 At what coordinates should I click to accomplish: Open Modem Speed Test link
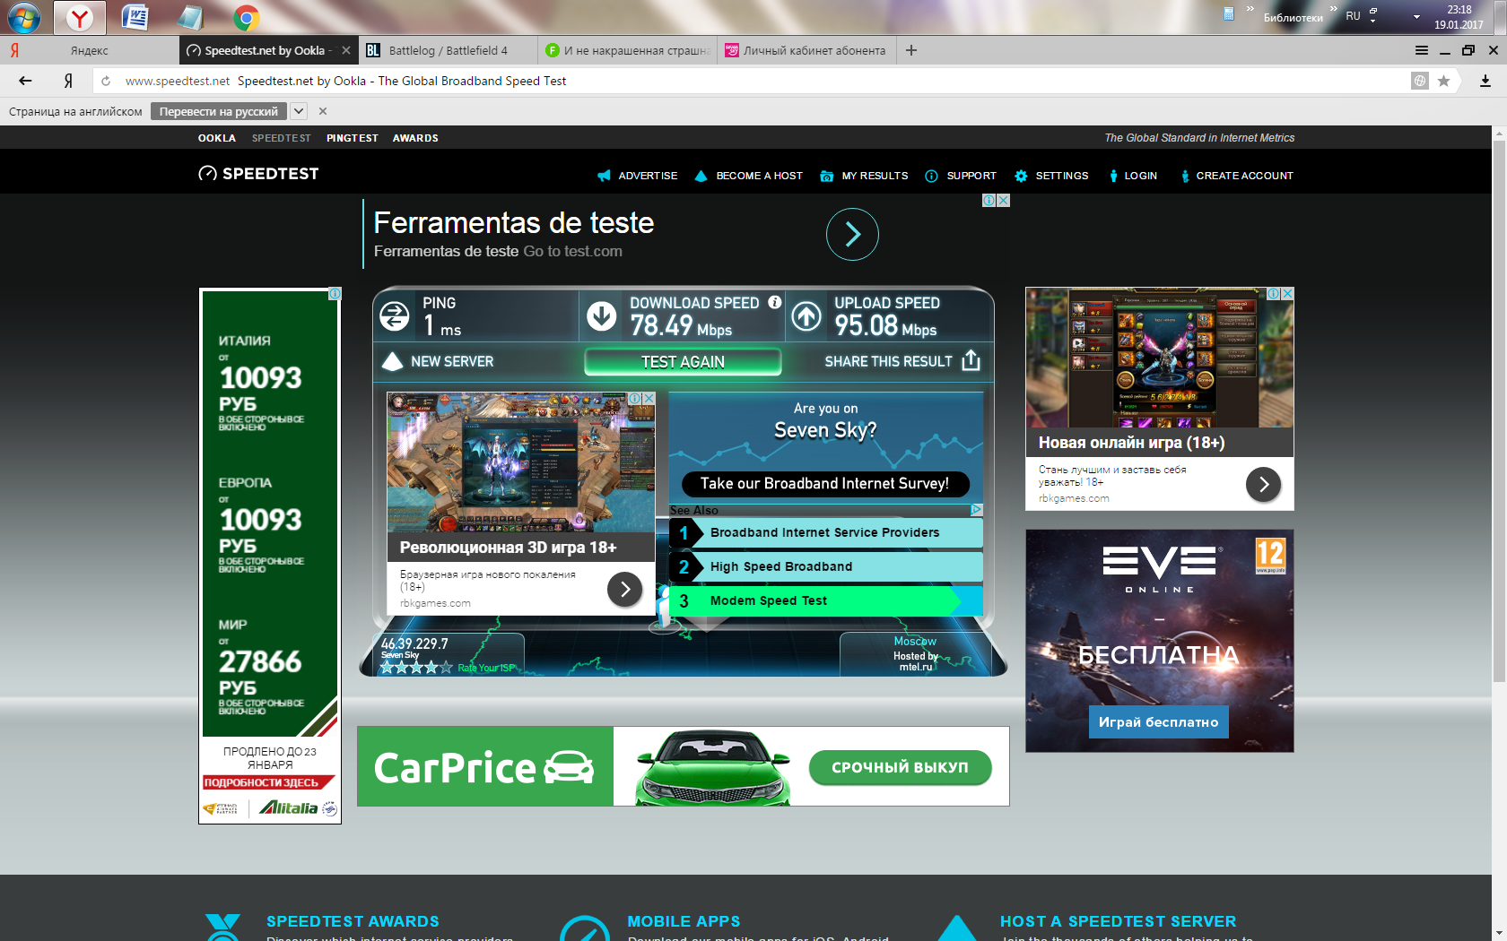[825, 600]
